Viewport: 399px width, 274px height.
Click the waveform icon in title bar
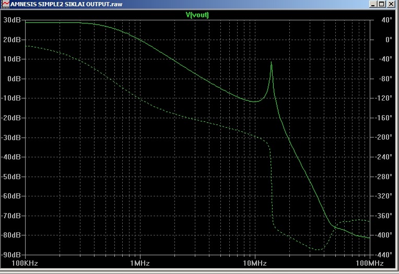[x=5, y=4]
